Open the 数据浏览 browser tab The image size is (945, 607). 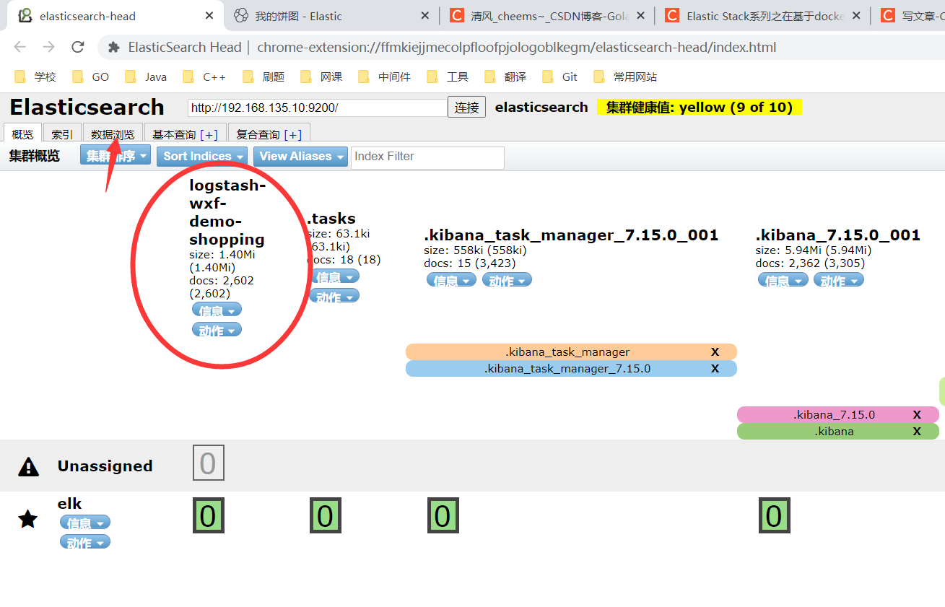click(x=113, y=134)
